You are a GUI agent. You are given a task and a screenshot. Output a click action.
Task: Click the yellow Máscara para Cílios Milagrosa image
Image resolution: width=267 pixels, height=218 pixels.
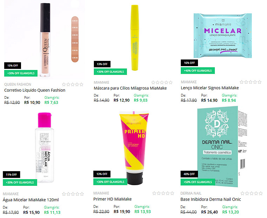(x=135, y=37)
